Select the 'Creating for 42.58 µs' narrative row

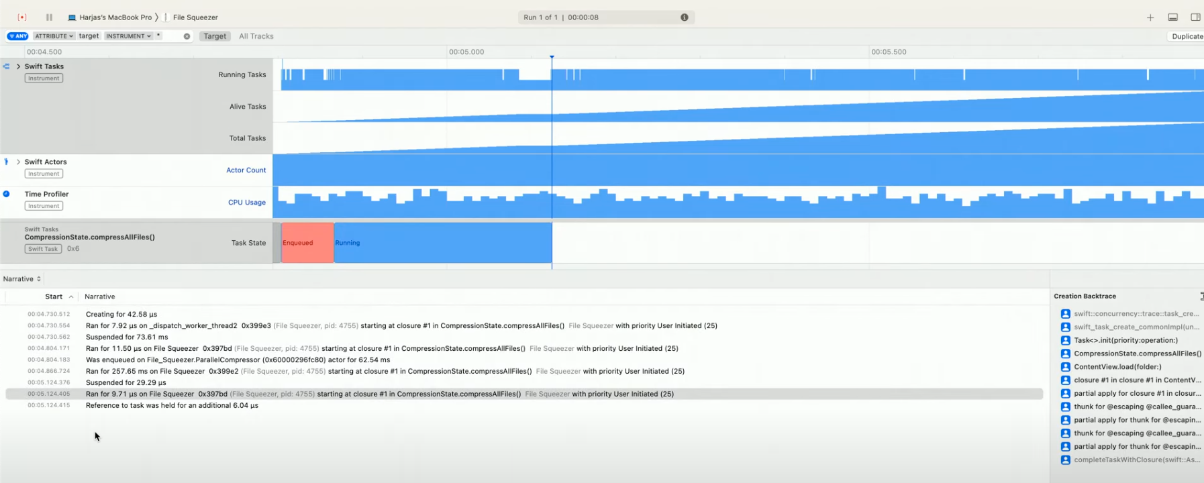pyautogui.click(x=524, y=314)
